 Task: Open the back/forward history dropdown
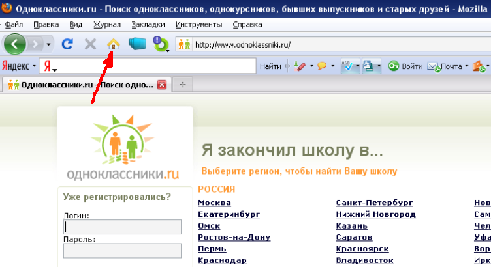pos(48,44)
